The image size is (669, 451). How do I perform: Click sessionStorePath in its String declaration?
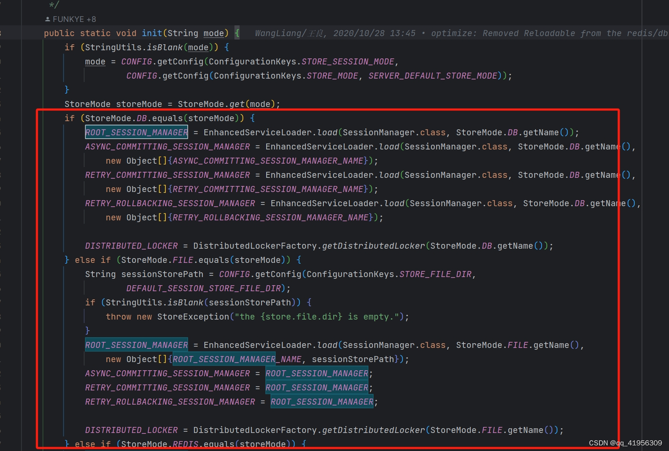[x=162, y=274]
